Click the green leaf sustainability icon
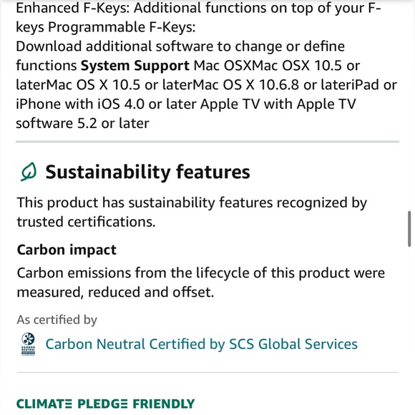The height and width of the screenshot is (415, 415). coord(29,172)
